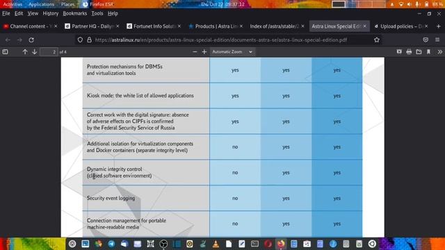
Task: Open the Applications menu
Action: [x=41, y=4]
